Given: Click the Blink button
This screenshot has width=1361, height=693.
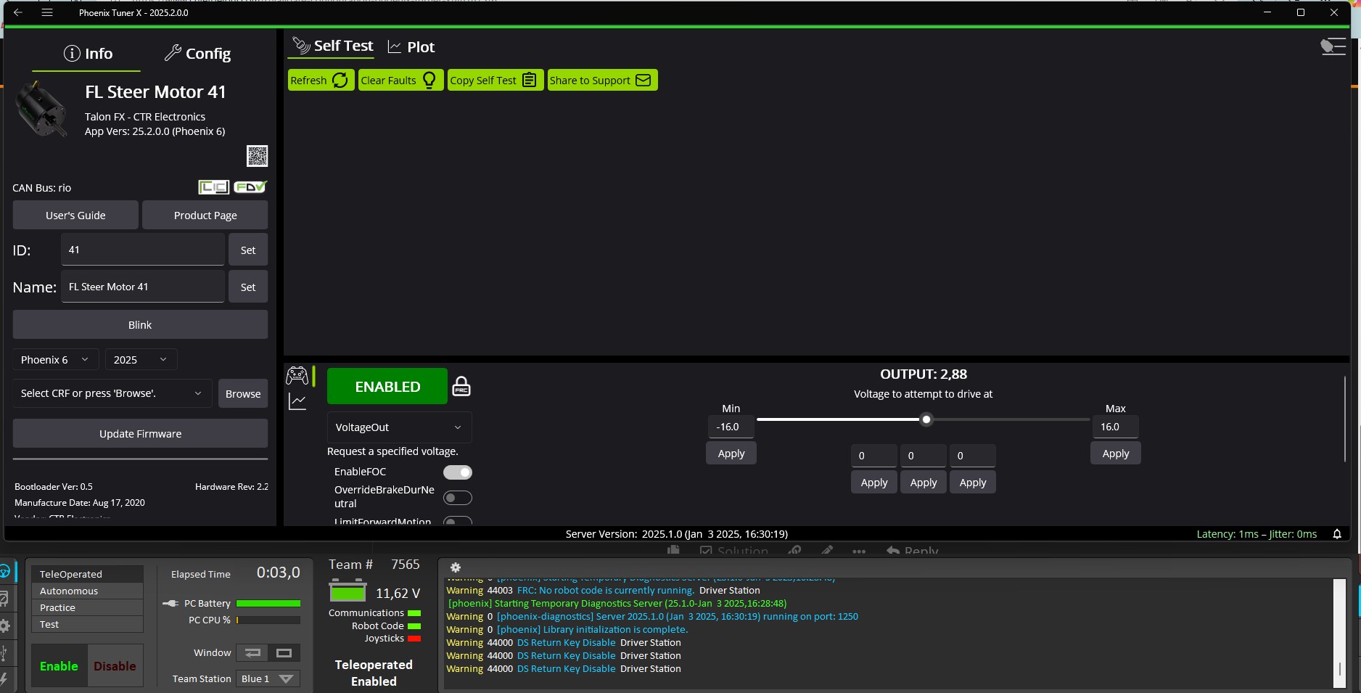Looking at the screenshot, I should [x=140, y=324].
